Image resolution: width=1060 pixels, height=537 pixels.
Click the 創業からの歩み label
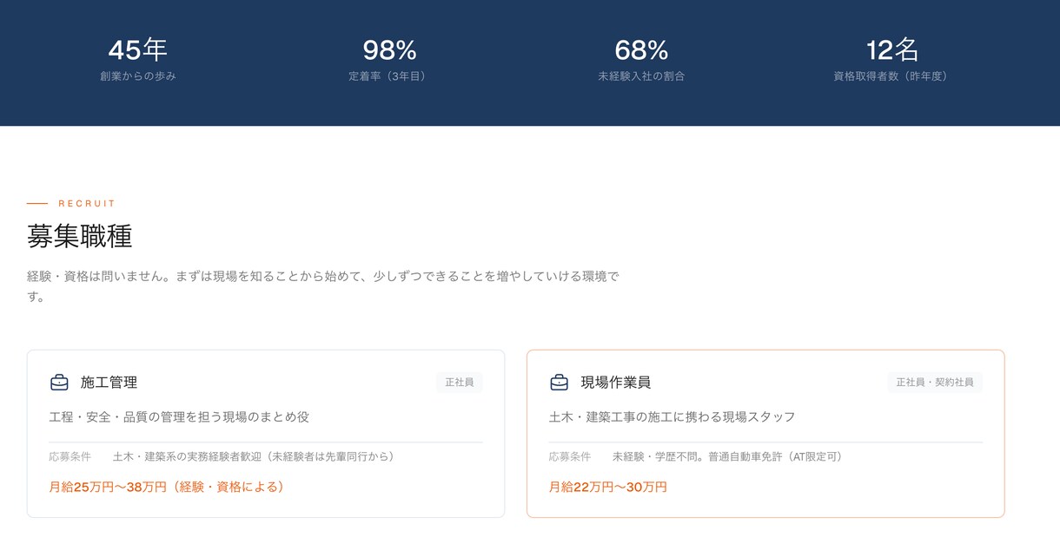tap(137, 76)
